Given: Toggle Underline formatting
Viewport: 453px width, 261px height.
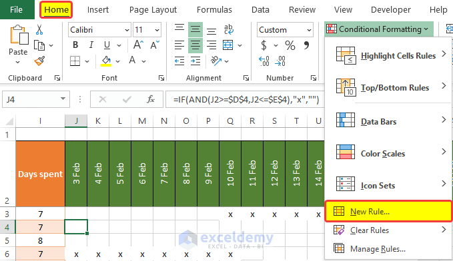Looking at the screenshot, I should [107, 45].
